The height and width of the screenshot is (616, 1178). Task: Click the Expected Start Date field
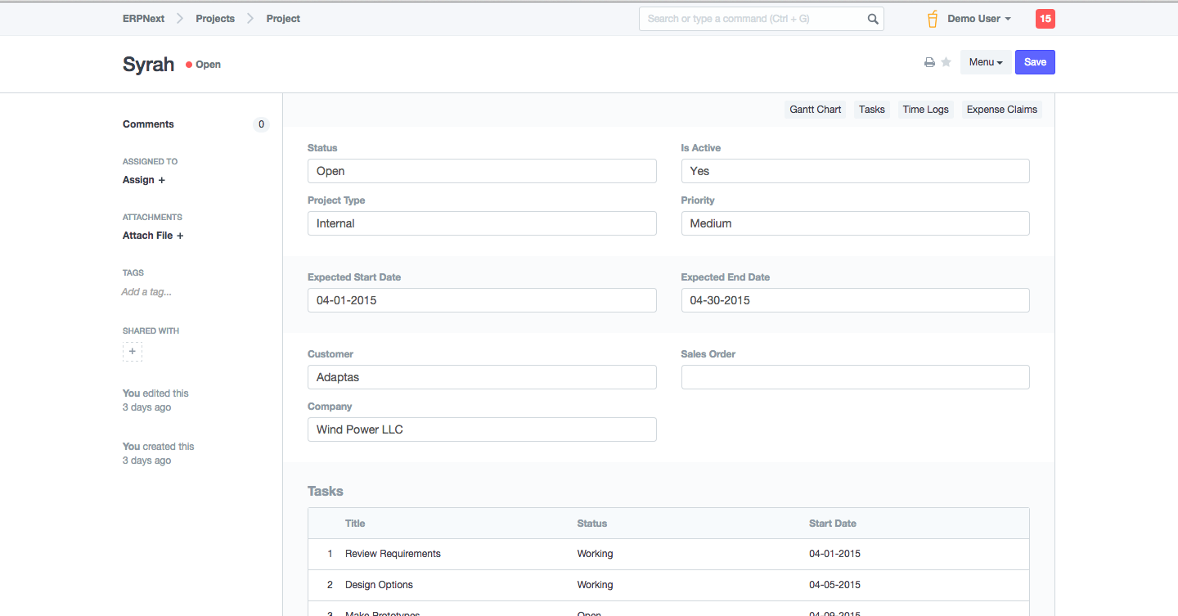[x=482, y=300]
